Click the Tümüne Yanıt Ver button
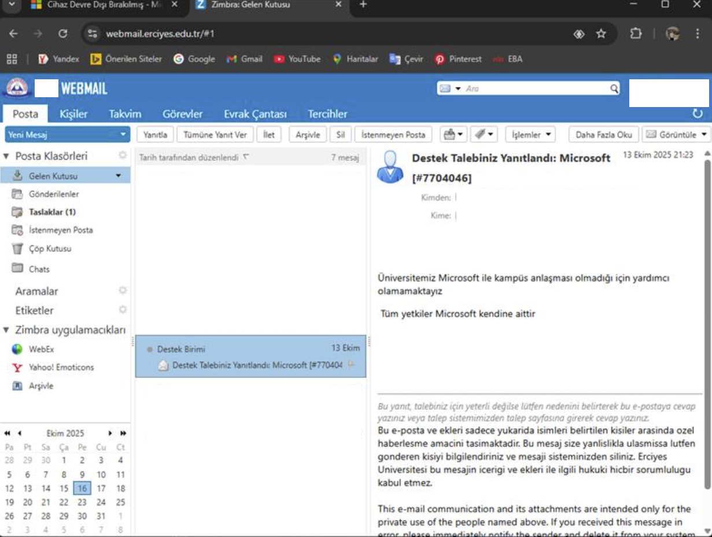 click(x=215, y=134)
